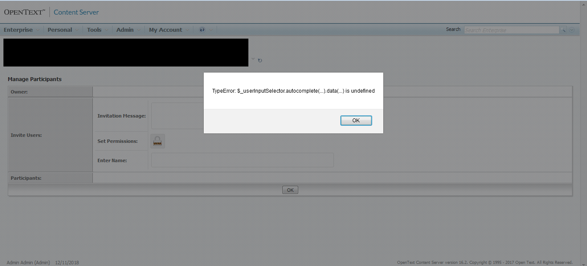Click the Invite Users: row label
587x266 pixels.
[26, 135]
